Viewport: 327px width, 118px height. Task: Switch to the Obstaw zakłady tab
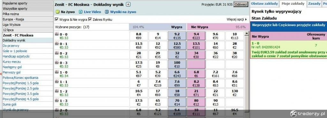coord(264,3)
